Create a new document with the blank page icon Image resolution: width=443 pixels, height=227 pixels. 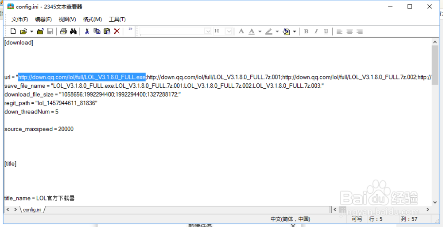[13, 31]
